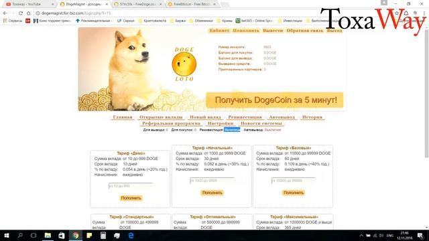Toggle the Реинвестиция highlighted status
Viewport: 429px width, 241px height.
232,130
